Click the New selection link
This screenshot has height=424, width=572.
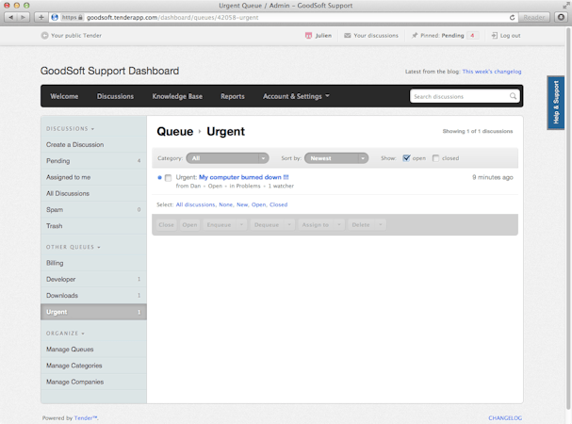[242, 204]
